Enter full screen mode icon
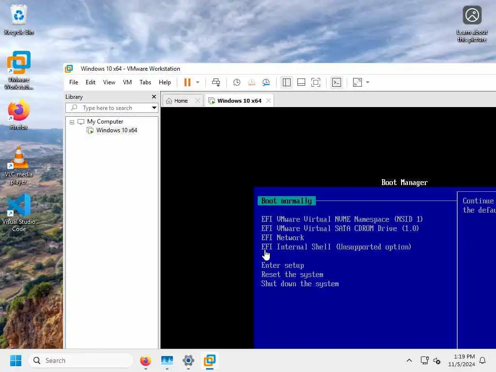Image resolution: width=496 pixels, height=372 pixels. (316, 82)
